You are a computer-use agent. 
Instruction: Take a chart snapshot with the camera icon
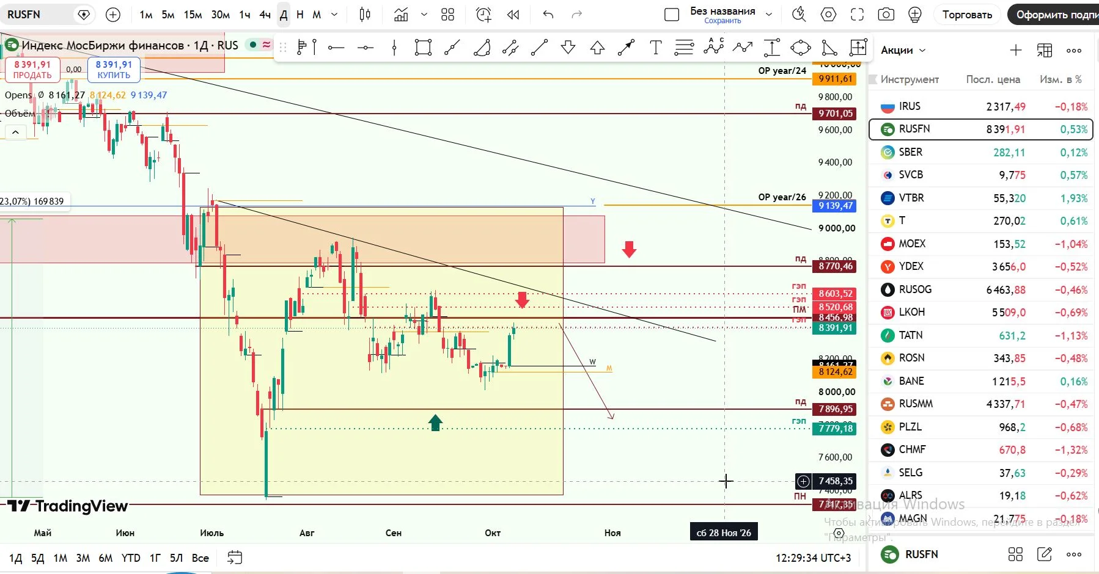[x=886, y=15]
